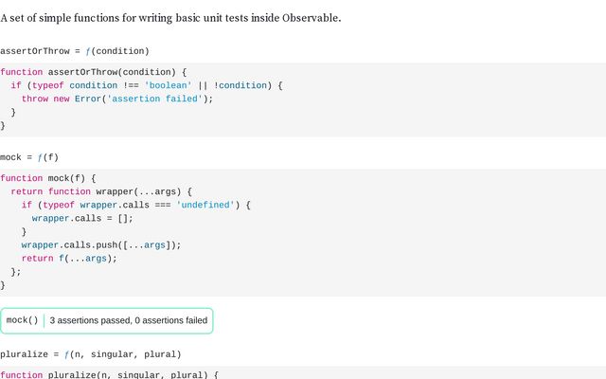Click the function icon in assertOrThrow output
606x379 pixels.
[x=88, y=51]
